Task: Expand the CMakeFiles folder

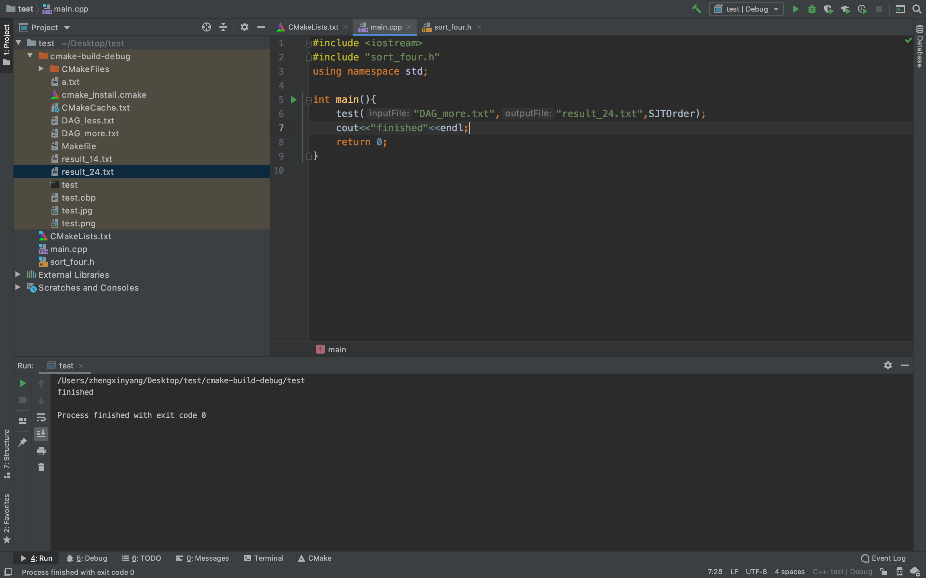Action: coord(41,69)
